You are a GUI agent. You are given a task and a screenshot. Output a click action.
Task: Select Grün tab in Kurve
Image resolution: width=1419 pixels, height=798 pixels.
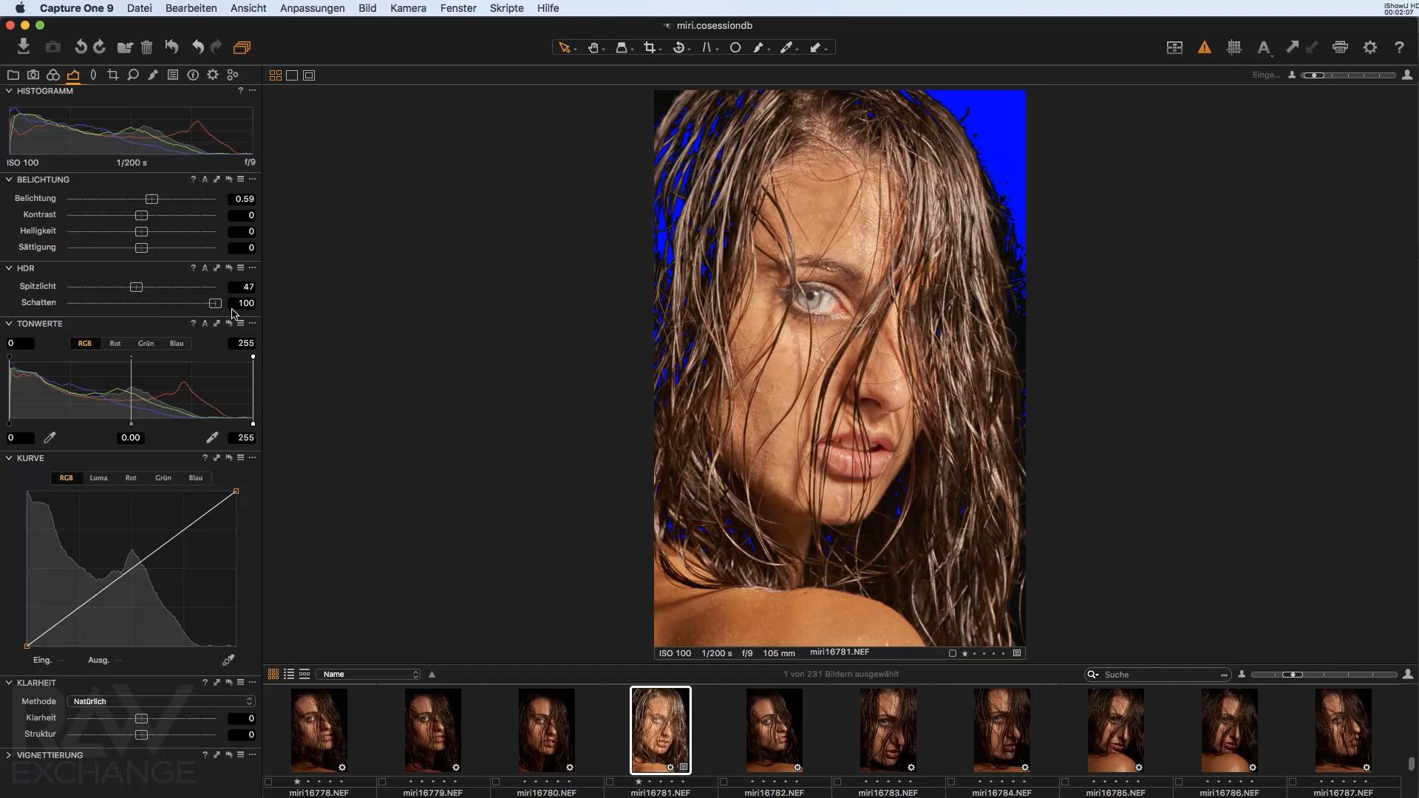(x=163, y=478)
